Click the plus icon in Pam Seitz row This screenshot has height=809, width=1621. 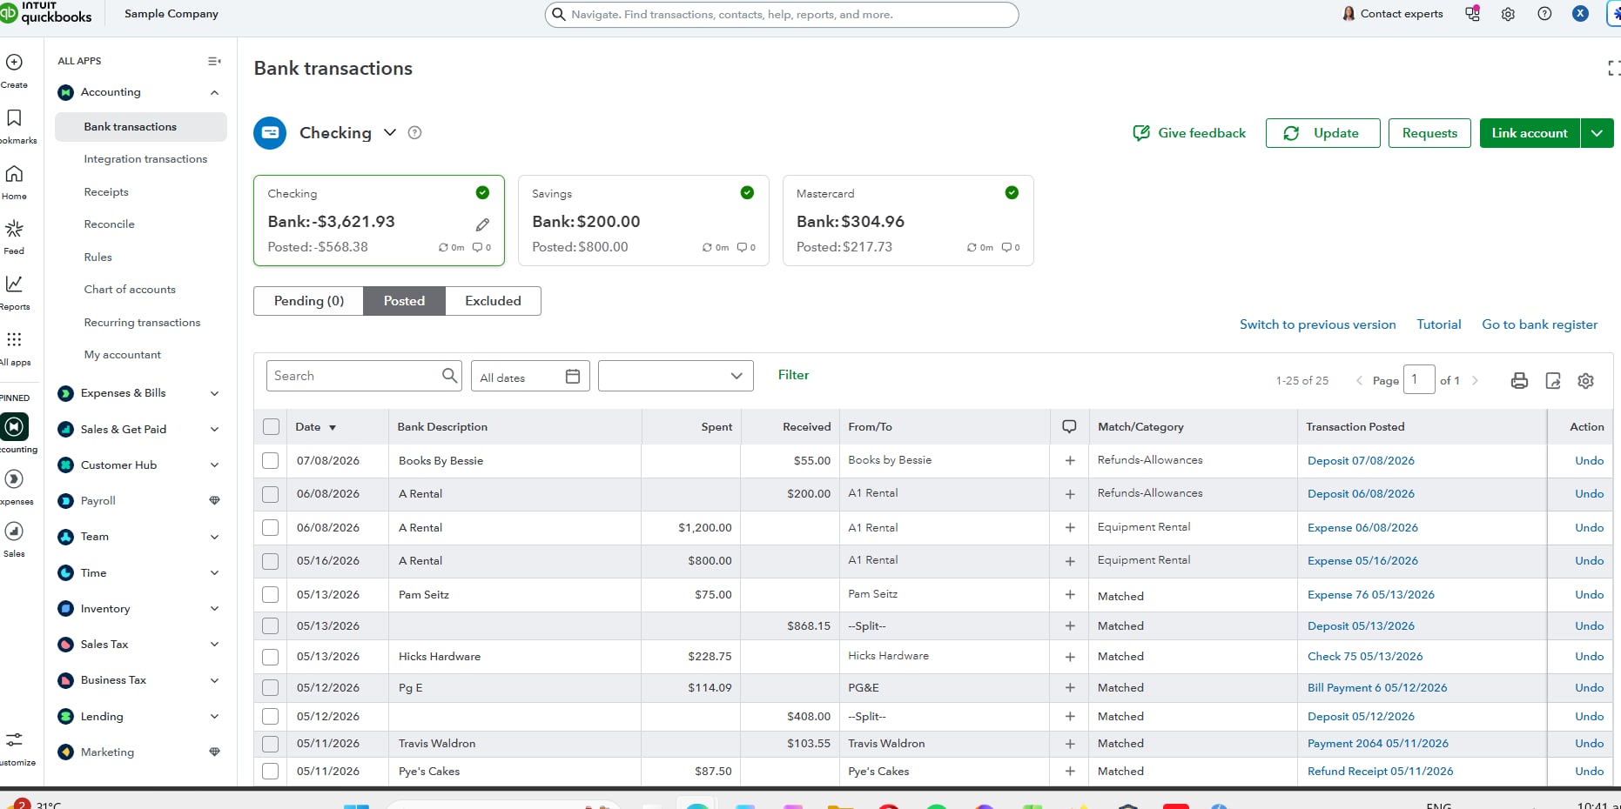pos(1070,595)
